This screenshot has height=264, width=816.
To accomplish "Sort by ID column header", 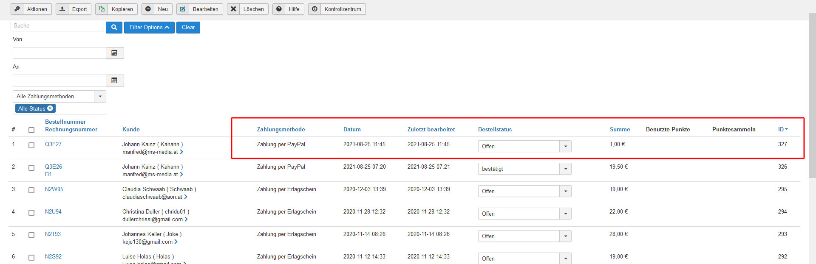I will coord(782,129).
